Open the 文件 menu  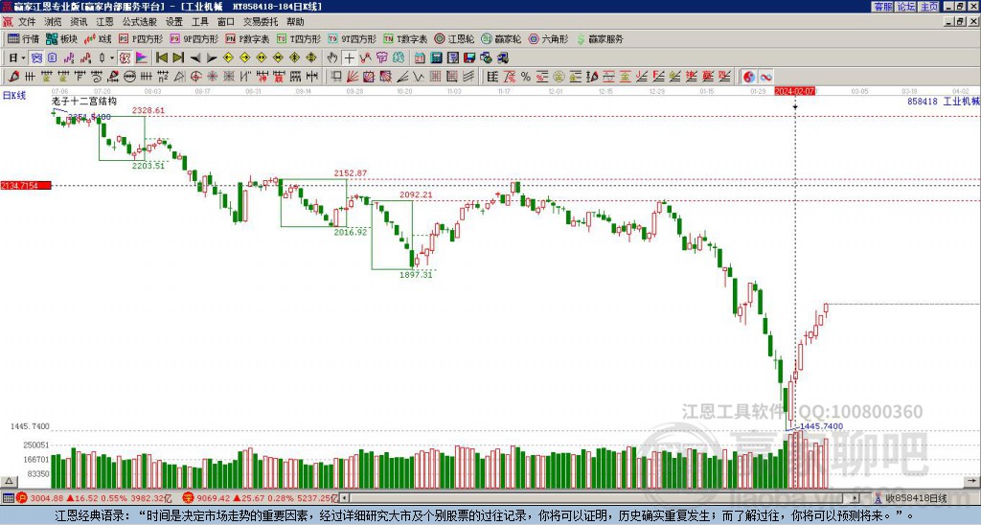click(x=27, y=22)
